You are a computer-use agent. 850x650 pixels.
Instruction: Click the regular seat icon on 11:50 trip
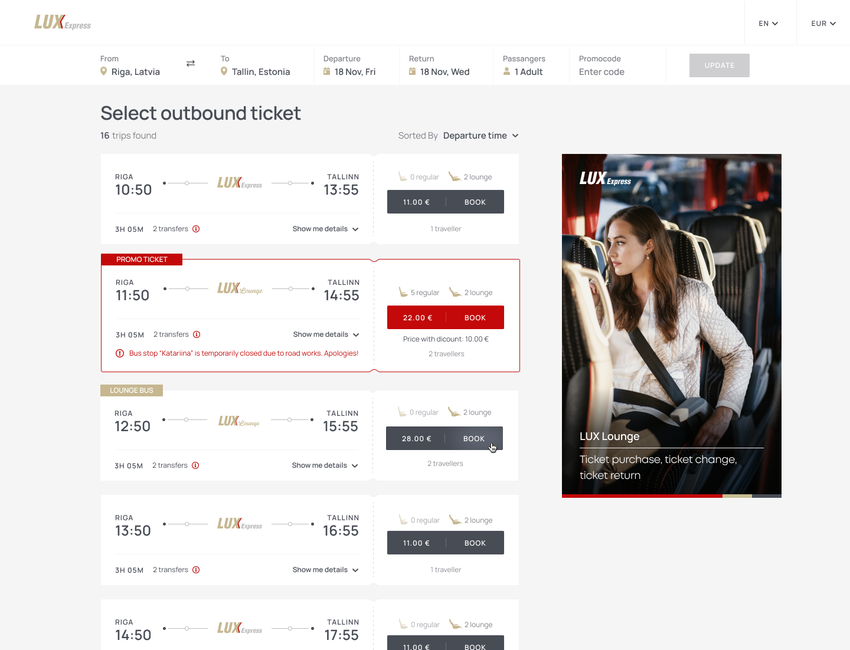[x=403, y=292]
